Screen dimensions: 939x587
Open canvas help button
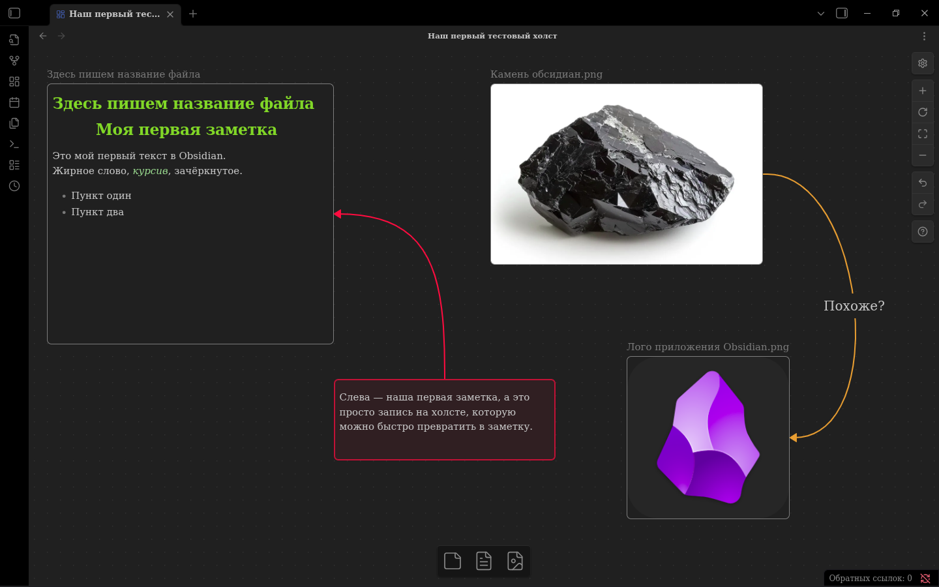(x=923, y=232)
